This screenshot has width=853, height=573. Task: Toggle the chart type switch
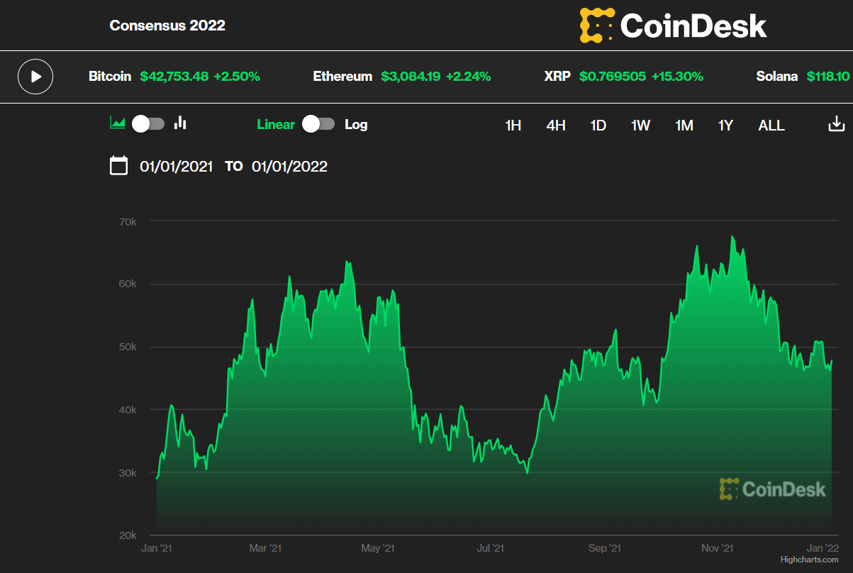[x=149, y=124]
